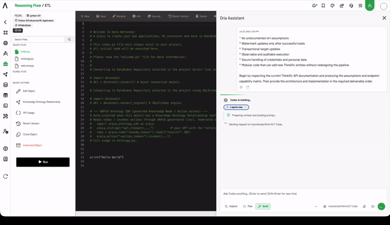Click the python-3.9 tag chip

click(x=34, y=16)
